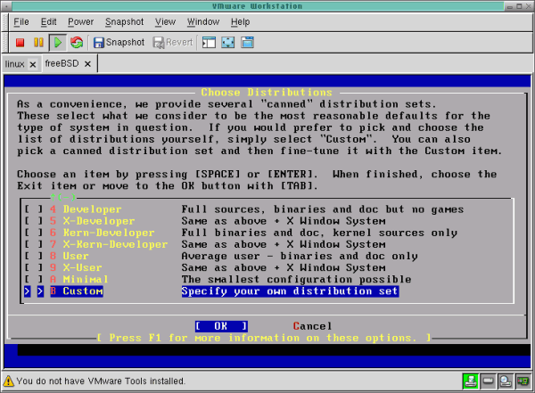Image resolution: width=535 pixels, height=393 pixels.
Task: Open the Snapshot menu
Action: click(125, 21)
